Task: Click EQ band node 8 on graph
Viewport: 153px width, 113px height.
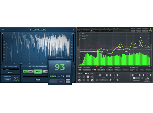Action: (x=140, y=44)
